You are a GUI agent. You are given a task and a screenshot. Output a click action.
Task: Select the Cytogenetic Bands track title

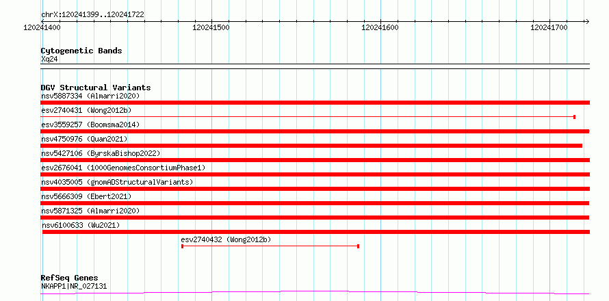click(81, 51)
